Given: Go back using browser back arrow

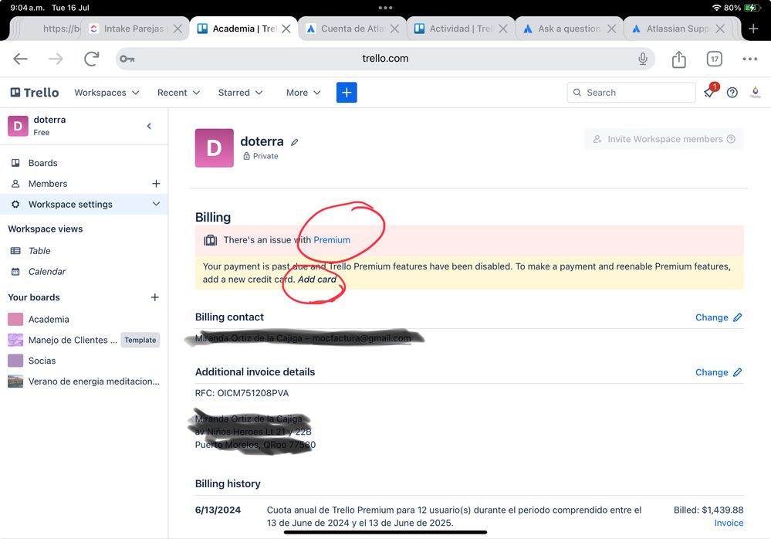Looking at the screenshot, I should [20, 59].
